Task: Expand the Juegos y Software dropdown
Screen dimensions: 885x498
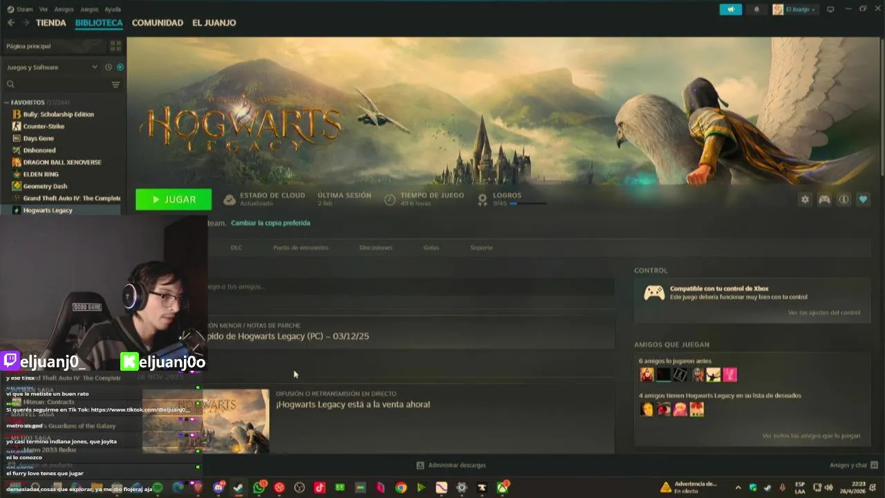Action: click(53, 67)
